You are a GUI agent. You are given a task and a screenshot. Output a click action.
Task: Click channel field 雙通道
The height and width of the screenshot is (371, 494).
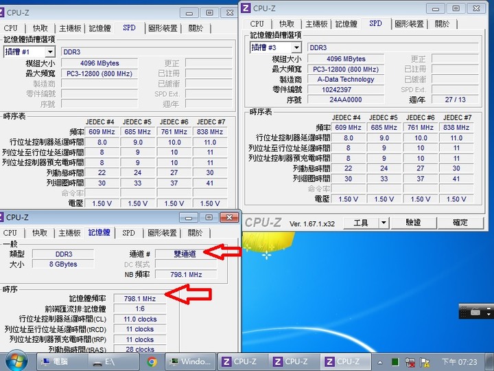[x=186, y=254]
